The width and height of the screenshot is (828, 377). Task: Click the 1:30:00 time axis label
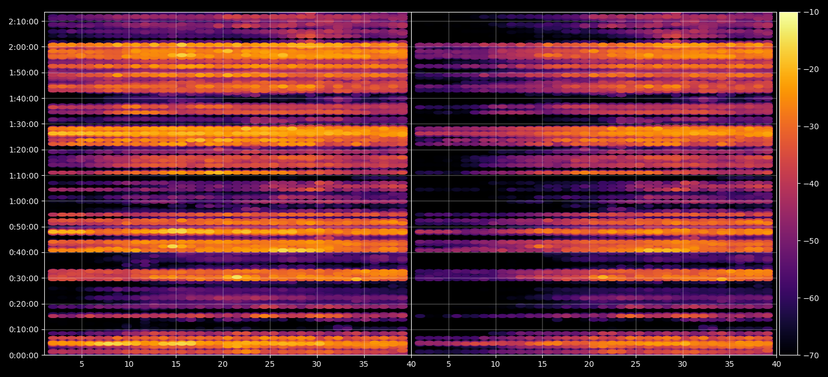coord(24,124)
